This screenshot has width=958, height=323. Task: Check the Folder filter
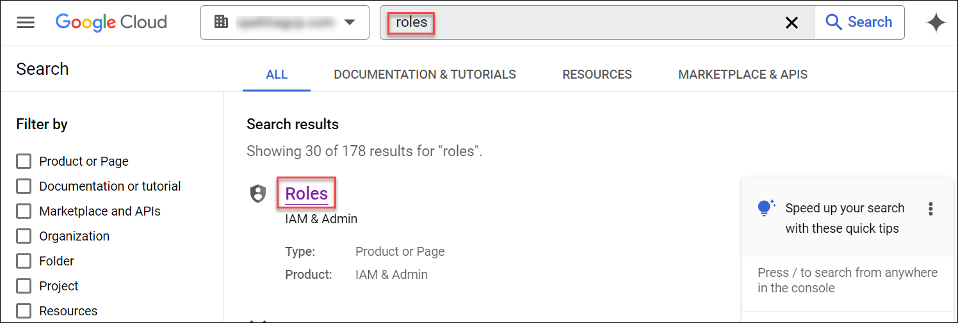(24, 261)
